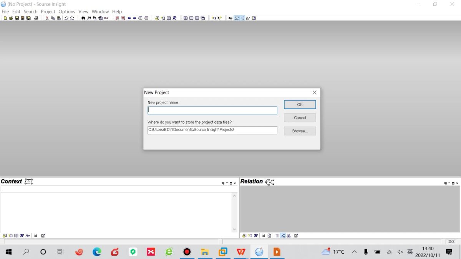Click the Browse... button
Screen dimensions: 461x259
pos(300,131)
